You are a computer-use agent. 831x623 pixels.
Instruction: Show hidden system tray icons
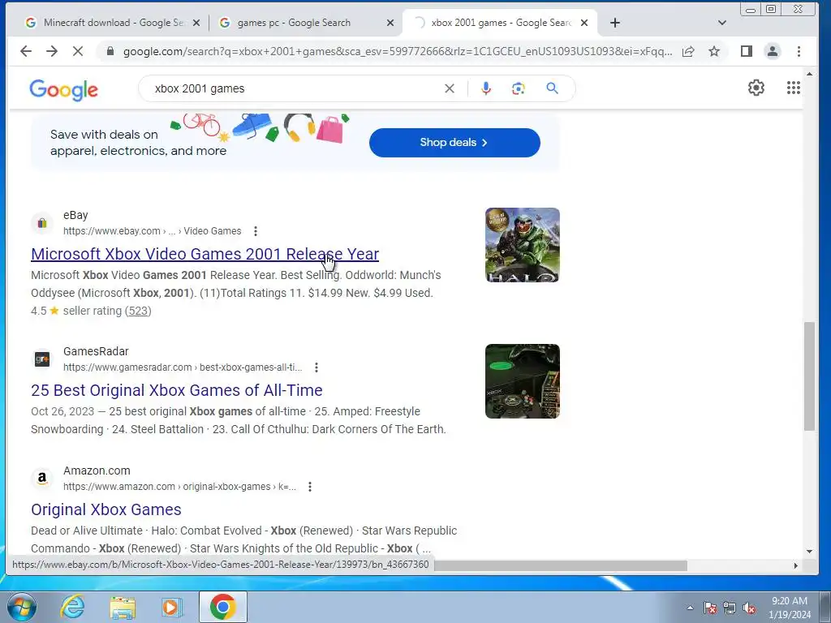click(x=690, y=608)
